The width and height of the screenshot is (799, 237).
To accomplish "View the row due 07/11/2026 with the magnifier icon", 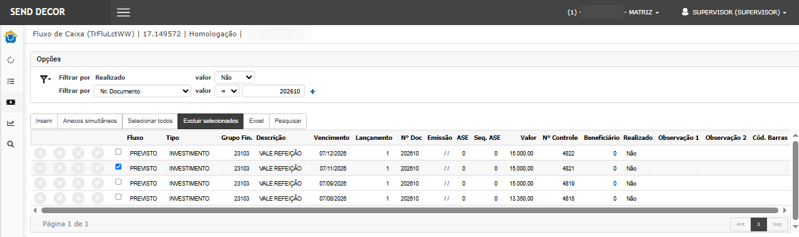I will click(41, 168).
